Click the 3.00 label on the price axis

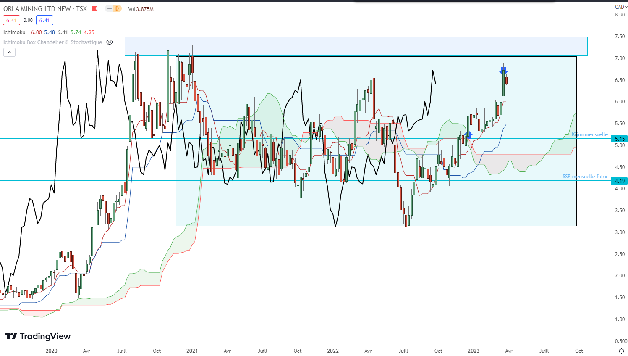click(620, 232)
